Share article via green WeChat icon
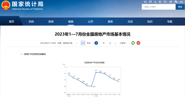 coord(133,43)
